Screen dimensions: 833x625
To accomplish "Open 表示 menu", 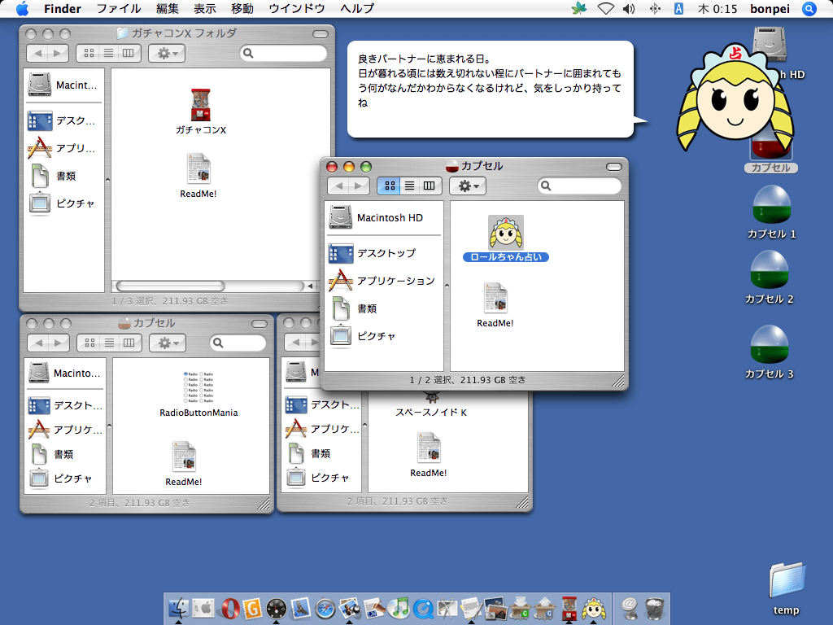I will (204, 8).
